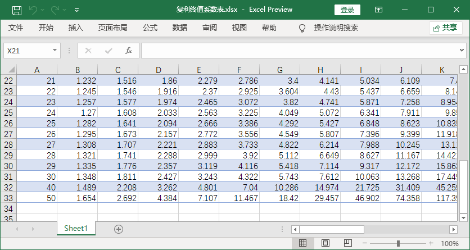470x250 pixels.
Task: Click the 登录 sign-in button
Action: [x=347, y=10]
